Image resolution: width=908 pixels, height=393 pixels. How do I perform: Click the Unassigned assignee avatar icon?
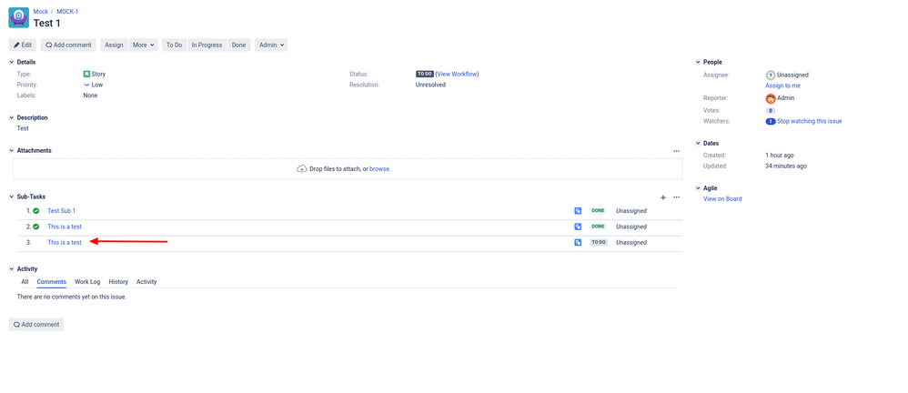tap(771, 75)
